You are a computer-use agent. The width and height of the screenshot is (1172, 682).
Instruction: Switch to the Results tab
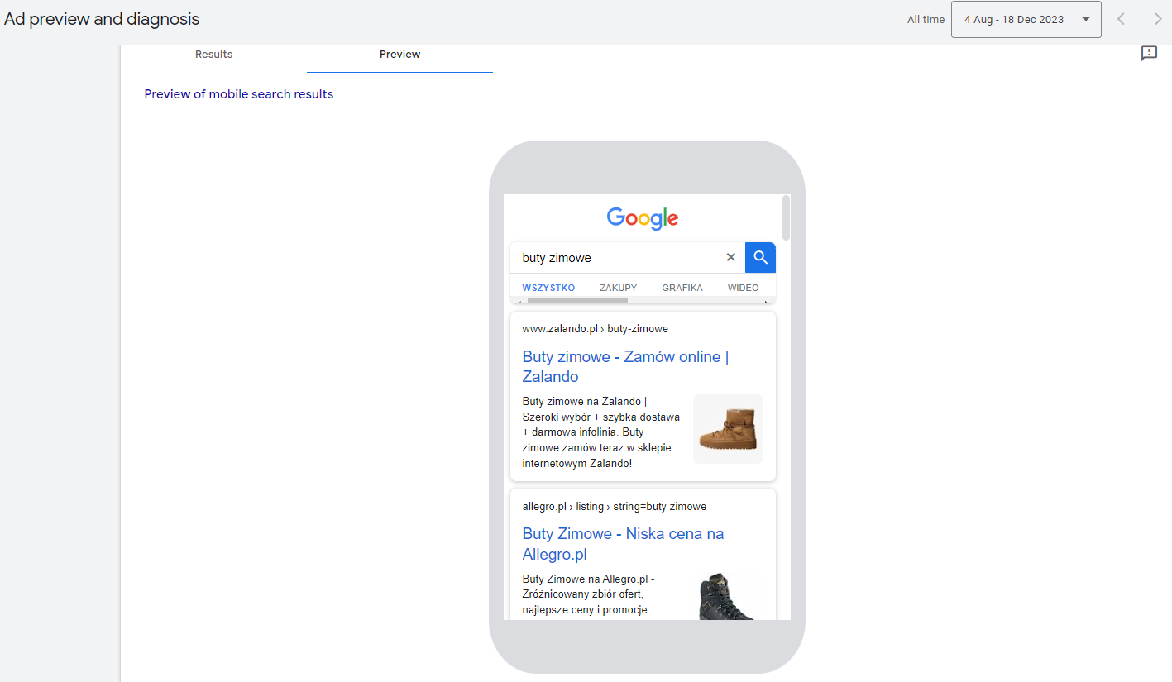[x=213, y=55]
